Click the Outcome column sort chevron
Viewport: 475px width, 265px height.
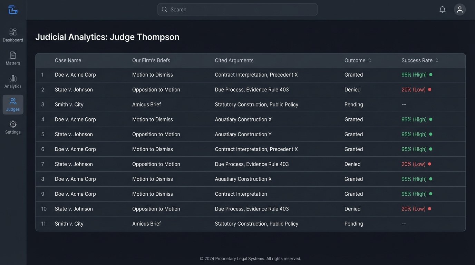pyautogui.click(x=369, y=60)
